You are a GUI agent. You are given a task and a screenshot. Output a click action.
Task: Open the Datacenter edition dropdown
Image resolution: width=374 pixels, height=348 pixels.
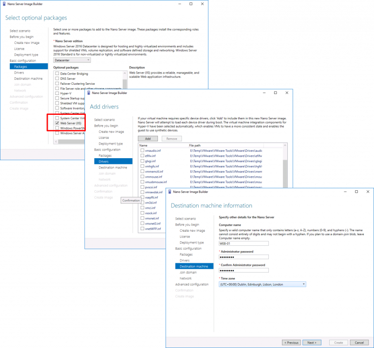click(72, 60)
